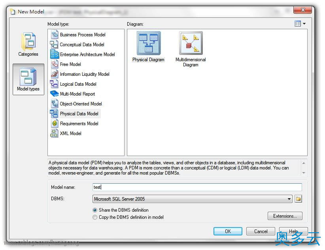This screenshot has height=250, width=325.
Task: Close the New Model dialog
Action: (302, 10)
